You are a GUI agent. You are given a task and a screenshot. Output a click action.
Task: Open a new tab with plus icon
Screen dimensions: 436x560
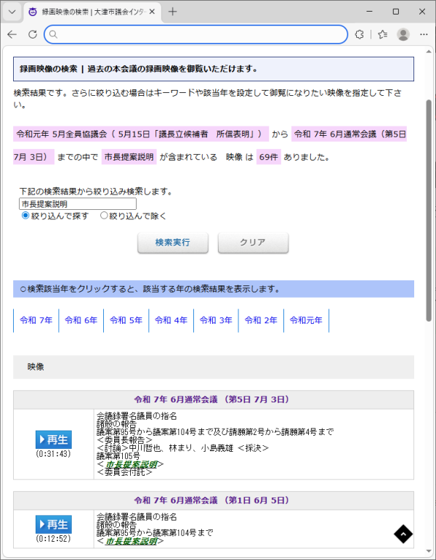172,12
